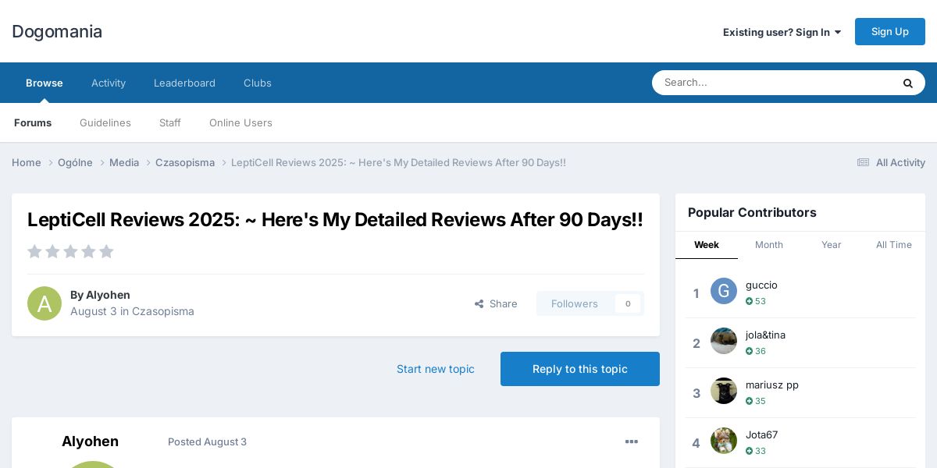This screenshot has width=937, height=468.
Task: Open jola&tina's profile name link
Action: tap(765, 335)
